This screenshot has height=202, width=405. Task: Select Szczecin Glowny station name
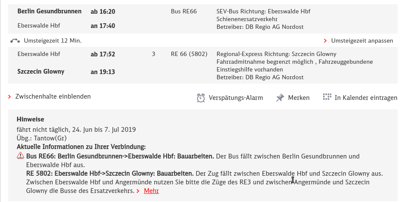click(41, 71)
